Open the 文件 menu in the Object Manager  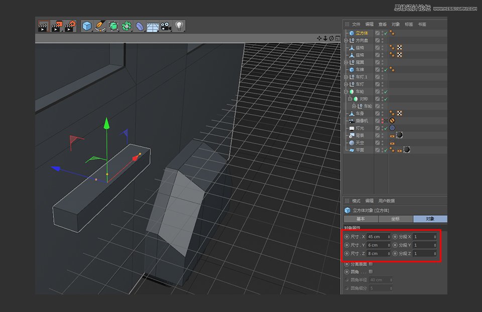356,23
